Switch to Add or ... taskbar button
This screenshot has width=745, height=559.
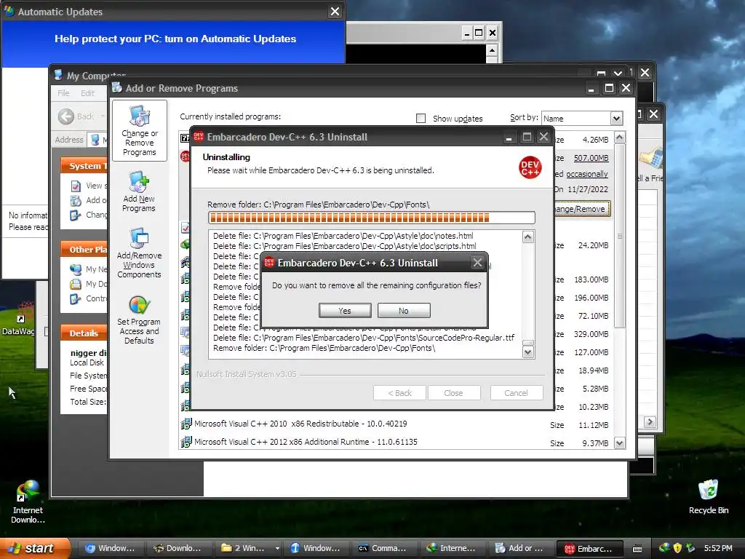coord(519,548)
